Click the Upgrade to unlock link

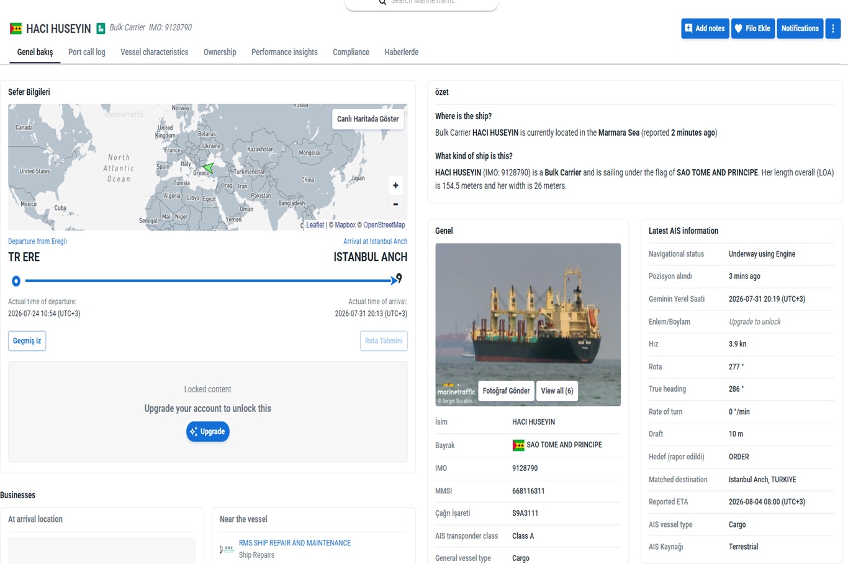[755, 322]
